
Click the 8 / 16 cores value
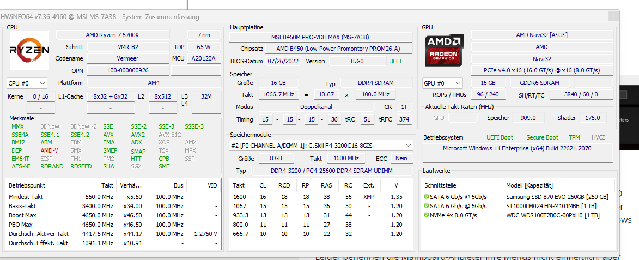point(40,97)
